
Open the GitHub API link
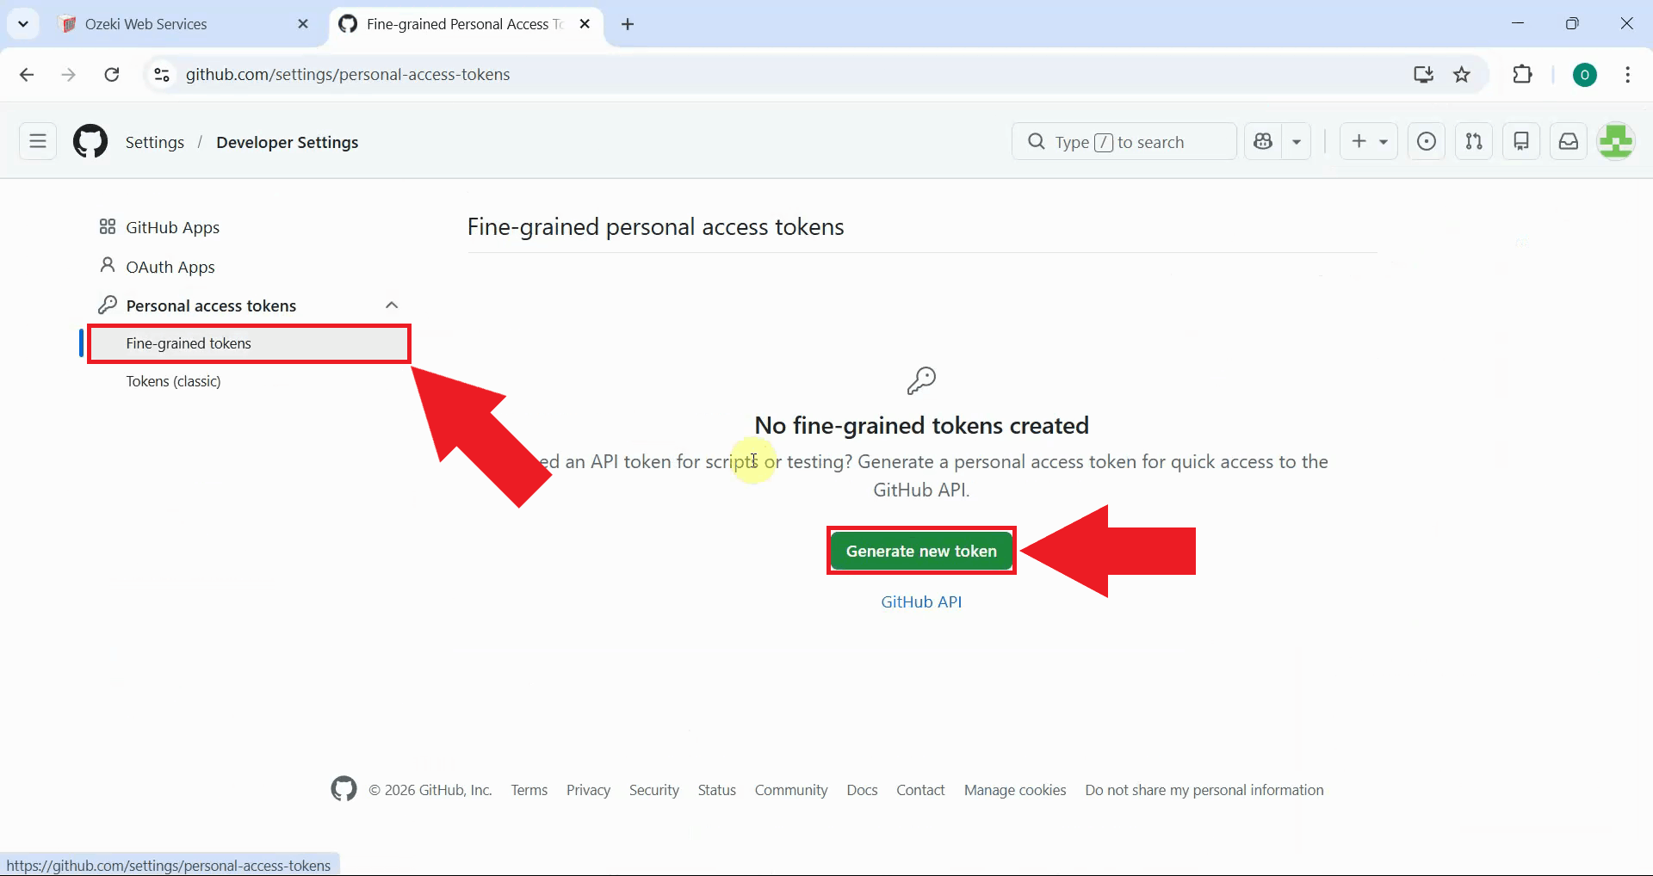coord(920,601)
